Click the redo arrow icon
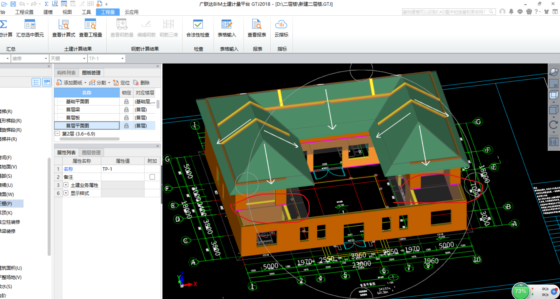560x299 pixels. click(x=34, y=4)
